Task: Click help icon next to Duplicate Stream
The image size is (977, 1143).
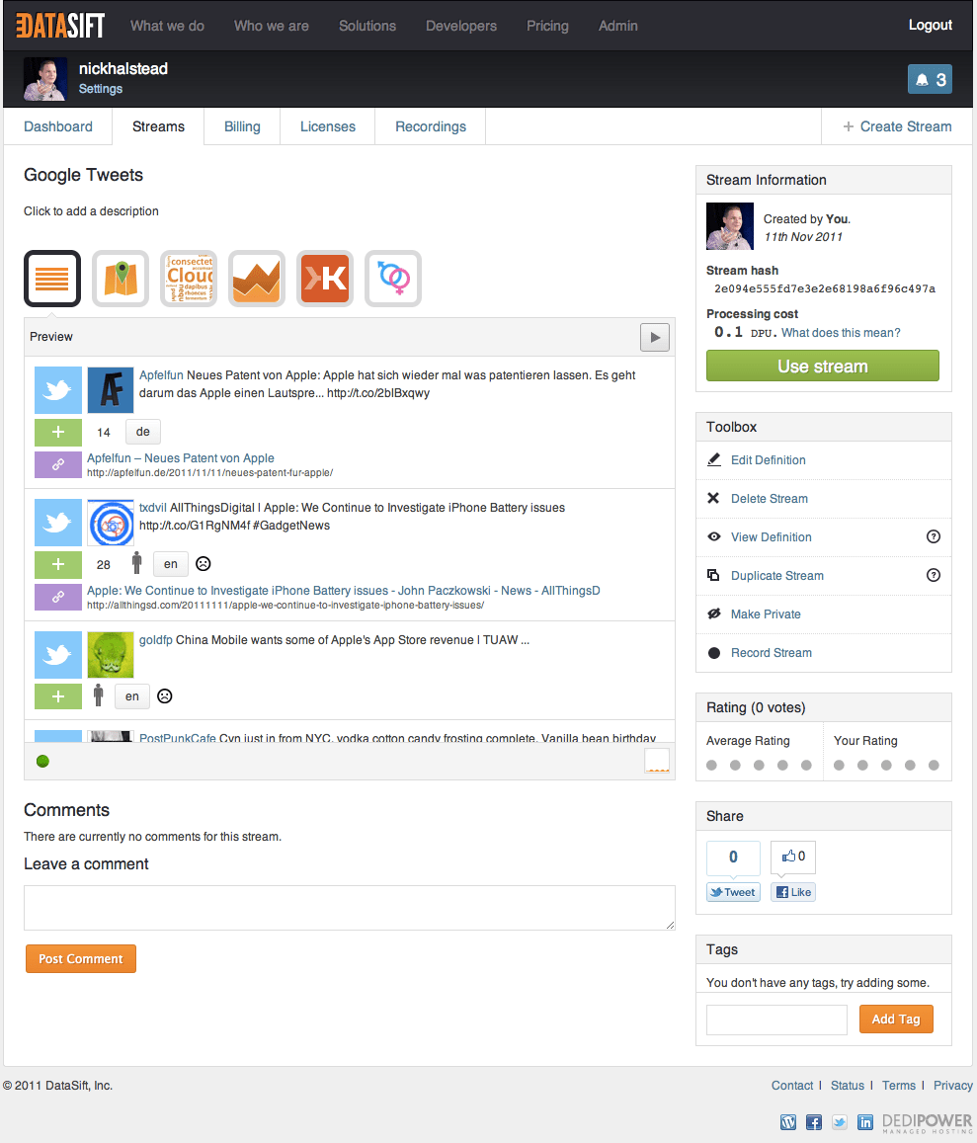Action: 934,575
